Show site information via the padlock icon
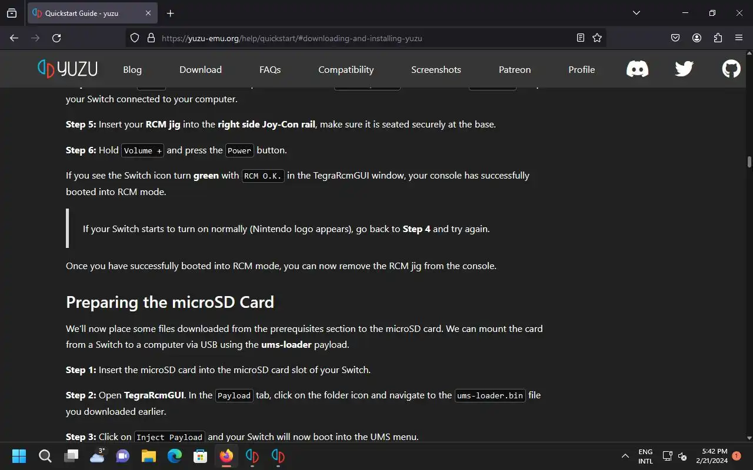Screen dimensions: 753x470 (x=151, y=38)
